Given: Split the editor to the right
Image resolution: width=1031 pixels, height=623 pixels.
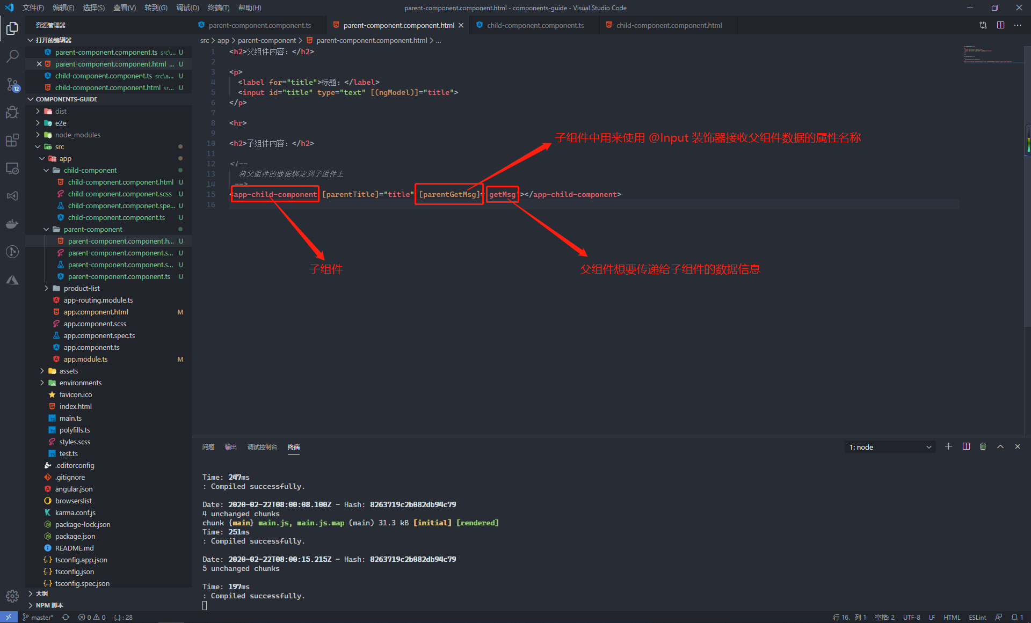Looking at the screenshot, I should click(1000, 25).
